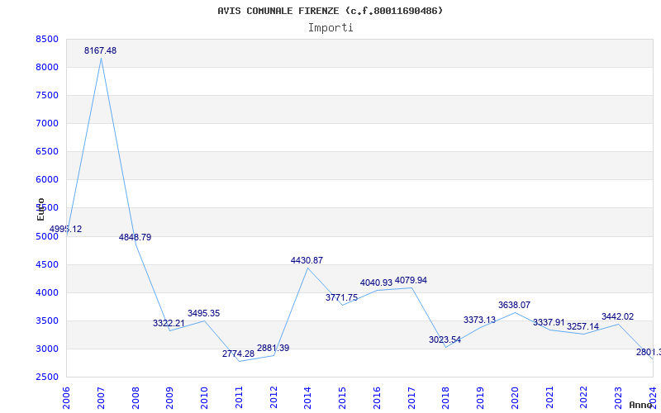The image size is (661, 413).
Task: Click the 3023.54 data label
Action: point(445,339)
